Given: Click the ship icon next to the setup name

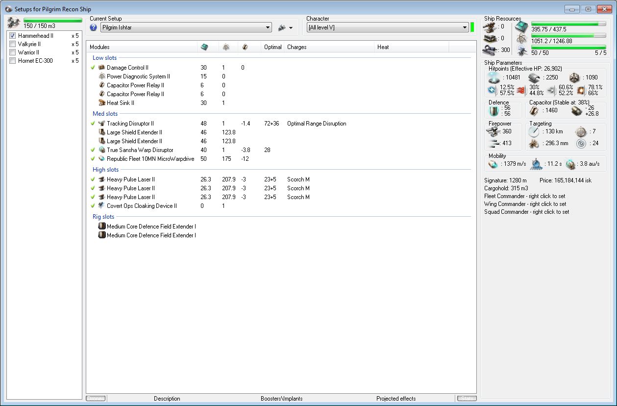Looking at the screenshot, I should [282, 28].
